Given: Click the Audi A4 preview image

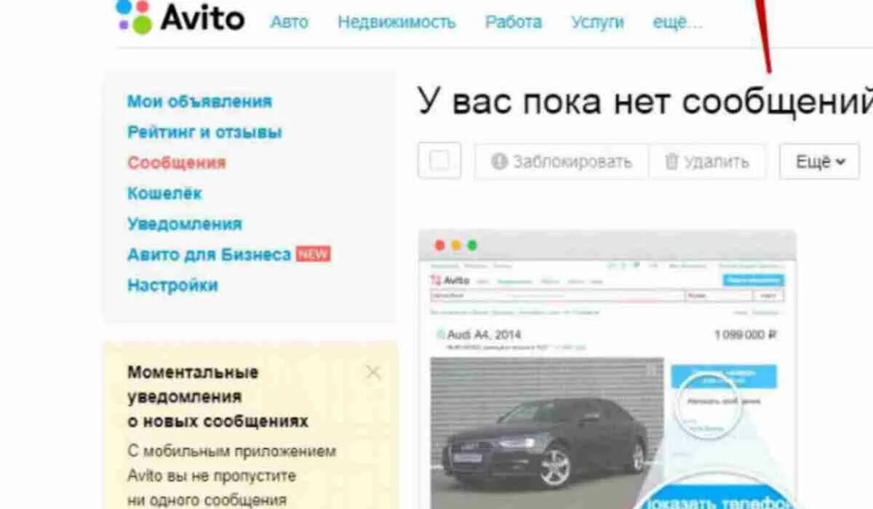Looking at the screenshot, I should [x=607, y=371].
